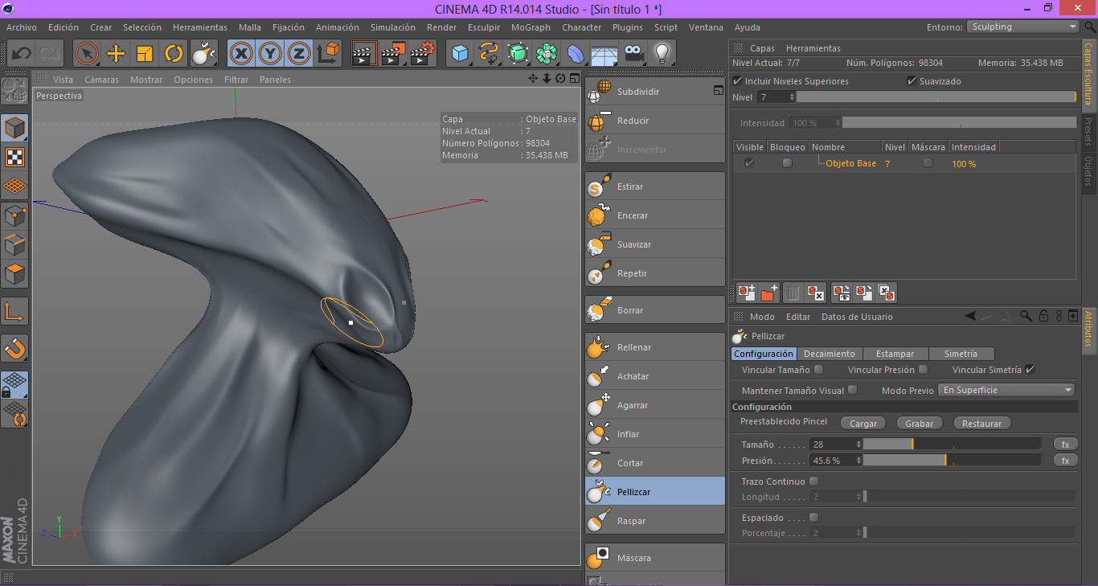Check the Trazo Continuo option
This screenshot has width=1098, height=586.
(813, 482)
